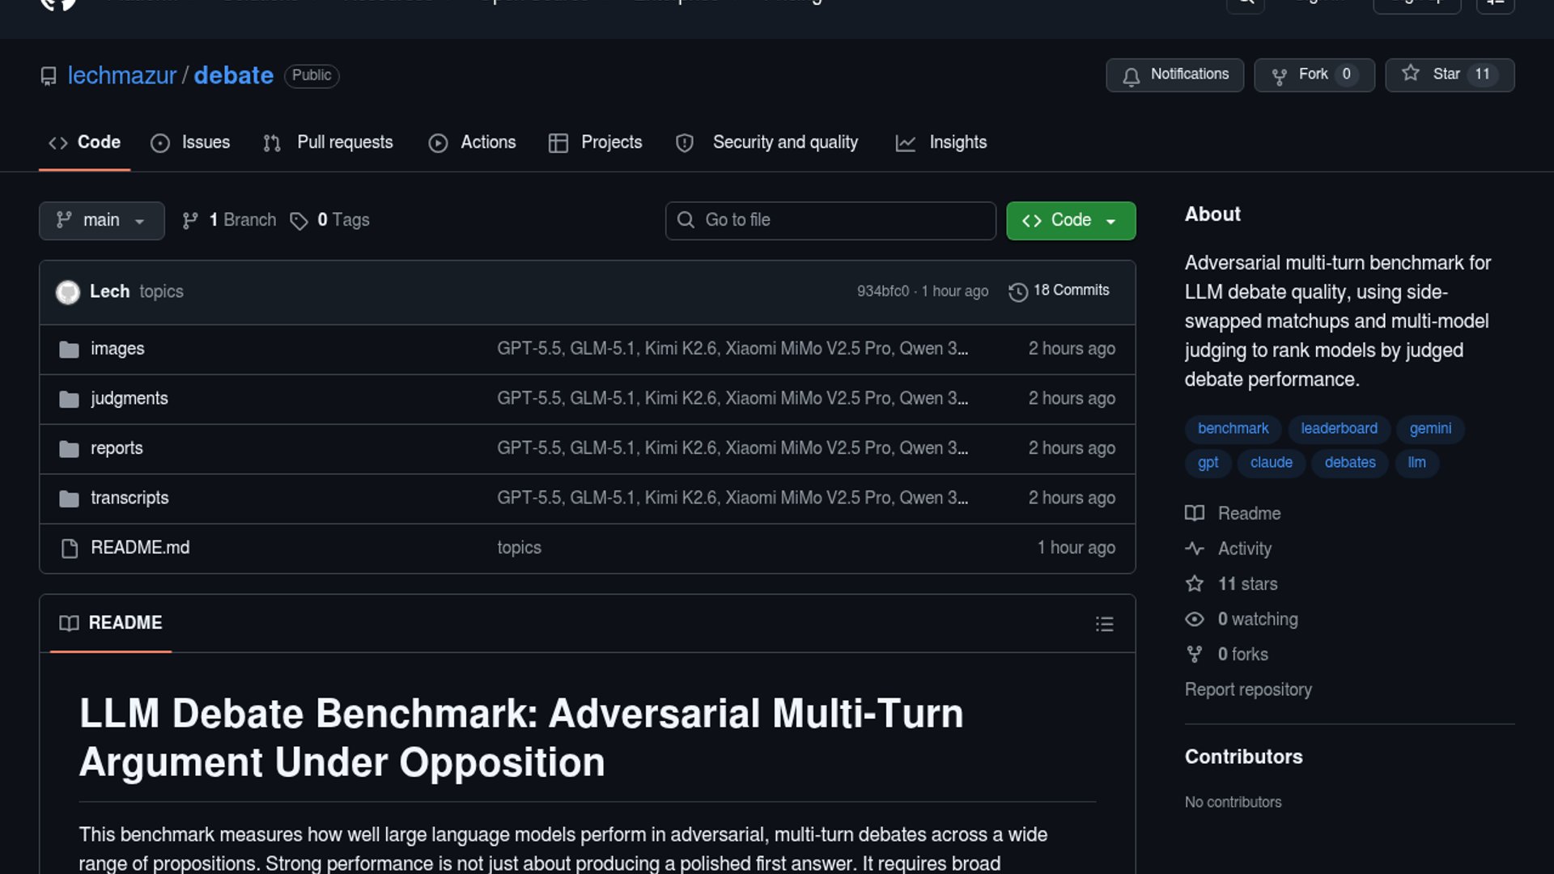The image size is (1554, 874).
Task: Click the eye icon beside 0 watching
Action: click(1195, 619)
